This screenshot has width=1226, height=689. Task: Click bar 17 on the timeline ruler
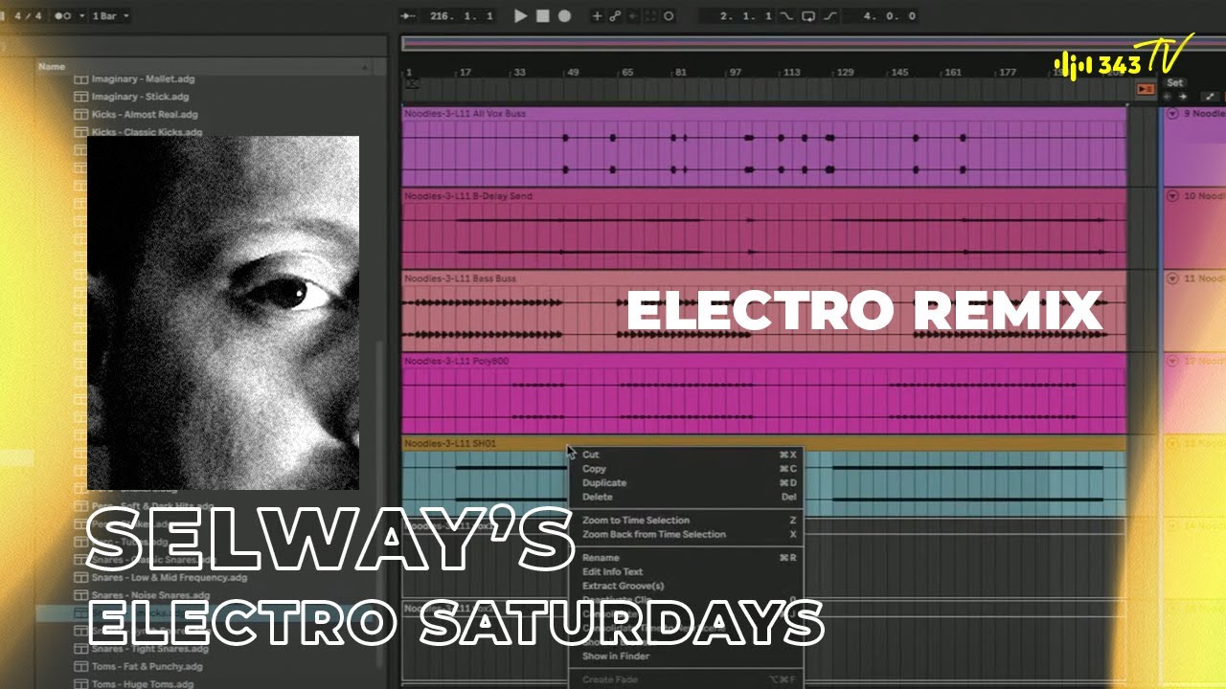pyautogui.click(x=465, y=73)
